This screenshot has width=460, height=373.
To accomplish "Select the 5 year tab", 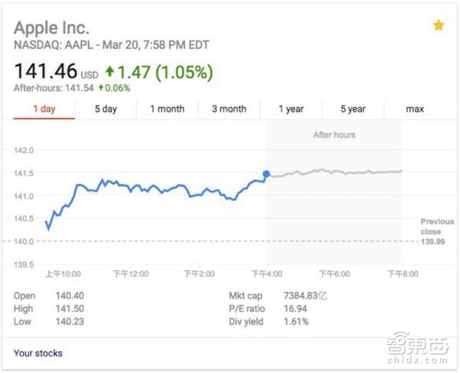I will coord(353,109).
